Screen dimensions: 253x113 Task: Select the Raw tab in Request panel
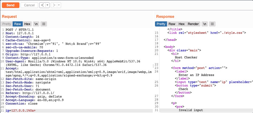[18, 24]
